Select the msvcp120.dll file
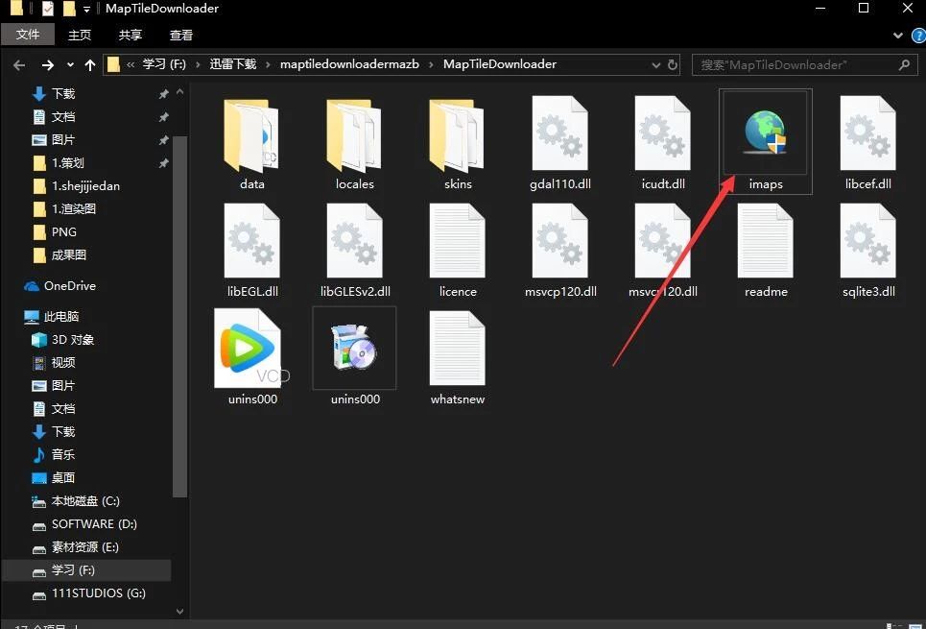 [560, 250]
